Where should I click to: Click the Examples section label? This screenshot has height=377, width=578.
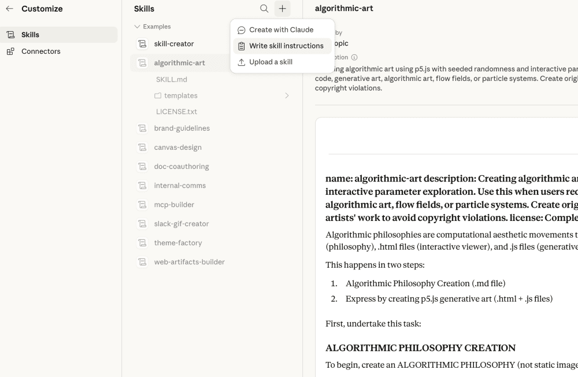pyautogui.click(x=157, y=27)
